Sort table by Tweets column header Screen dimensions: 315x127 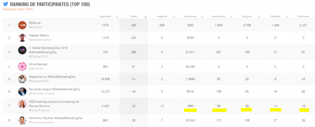(x=134, y=17)
